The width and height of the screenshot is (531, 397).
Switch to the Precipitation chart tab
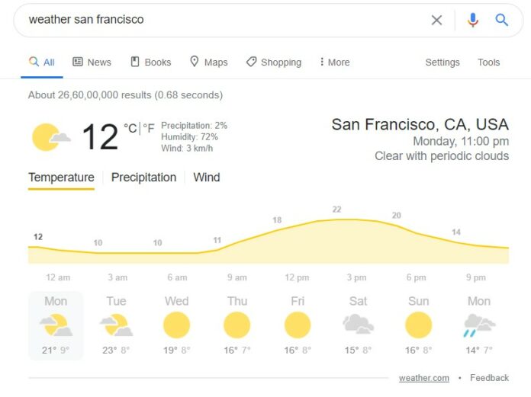point(143,178)
